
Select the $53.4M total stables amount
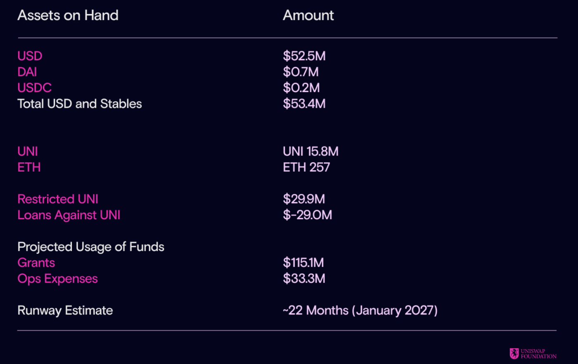[x=304, y=104]
